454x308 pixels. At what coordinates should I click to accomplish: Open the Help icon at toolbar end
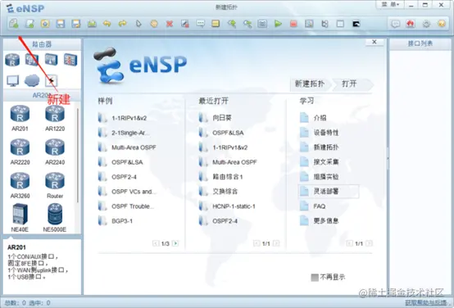click(442, 24)
